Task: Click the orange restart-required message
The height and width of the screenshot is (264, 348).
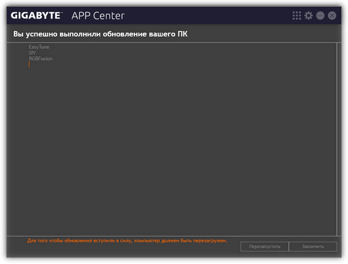Action: [x=127, y=240]
